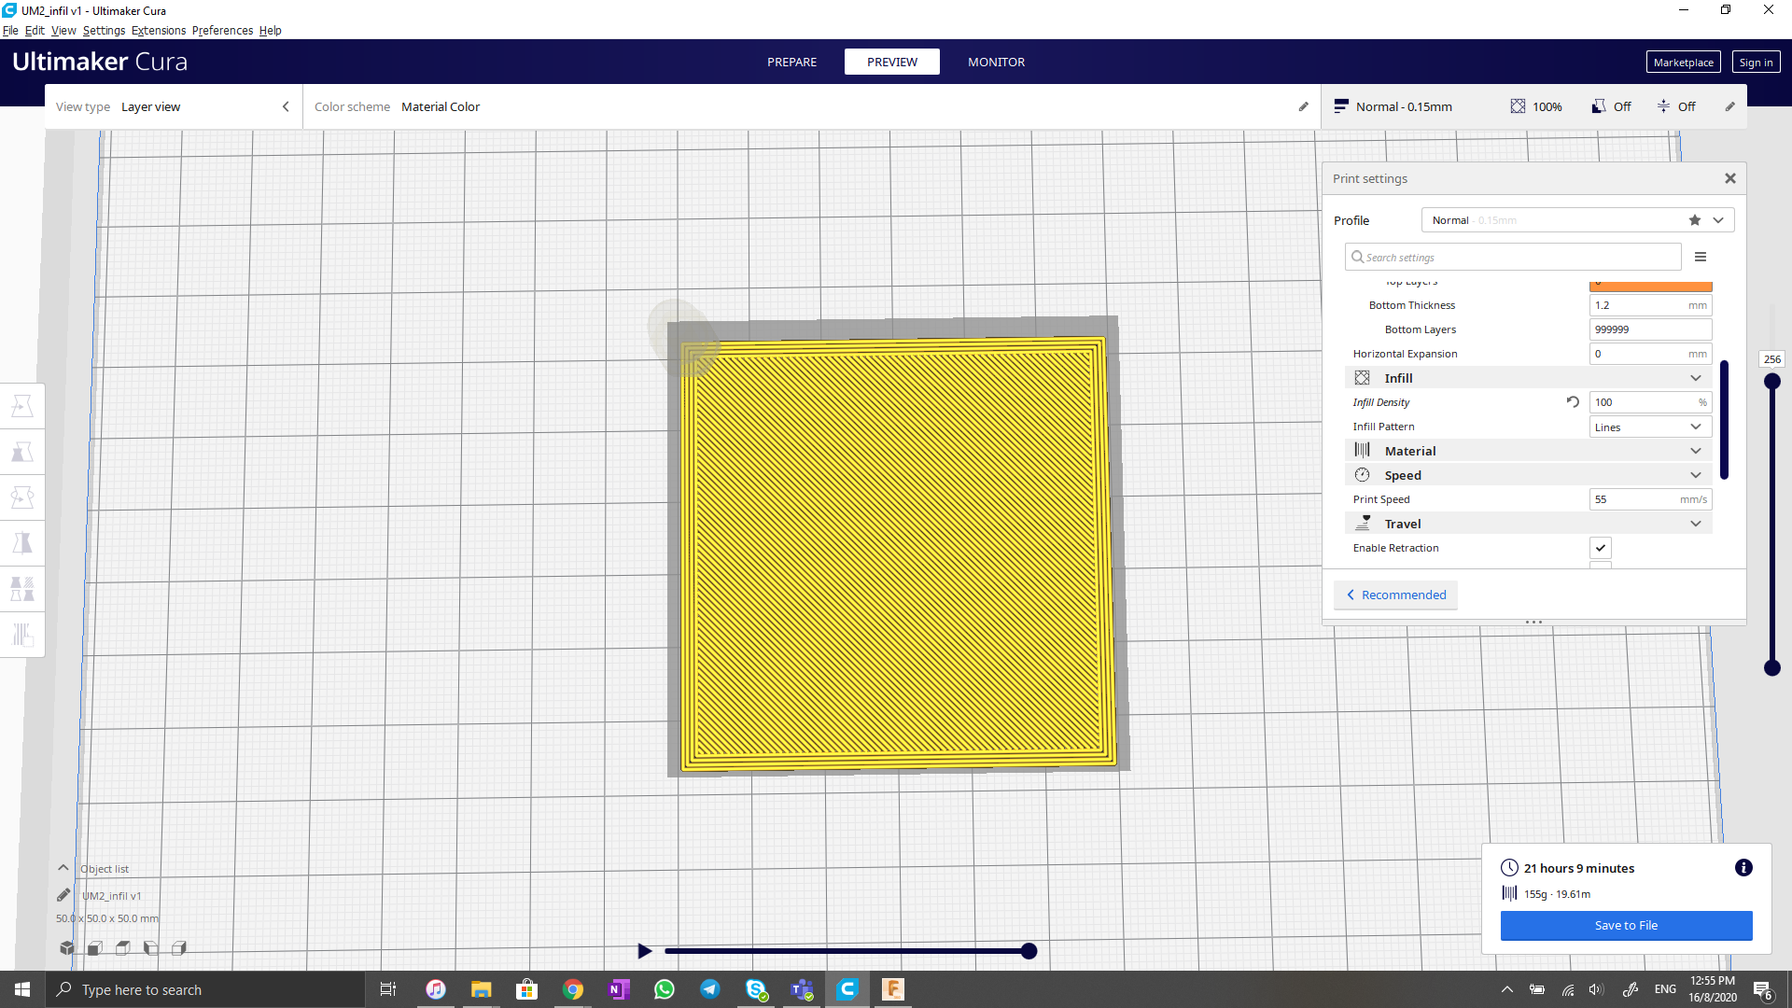
Task: Switch to top camera view
Action: [123, 948]
